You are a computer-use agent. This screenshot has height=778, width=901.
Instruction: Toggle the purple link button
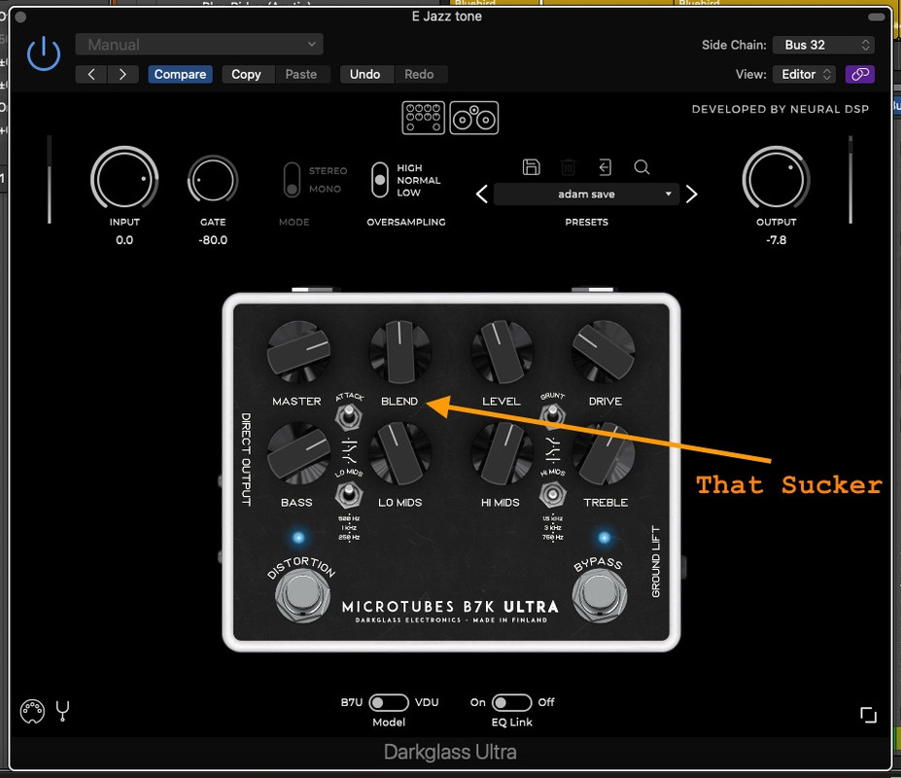(x=859, y=74)
